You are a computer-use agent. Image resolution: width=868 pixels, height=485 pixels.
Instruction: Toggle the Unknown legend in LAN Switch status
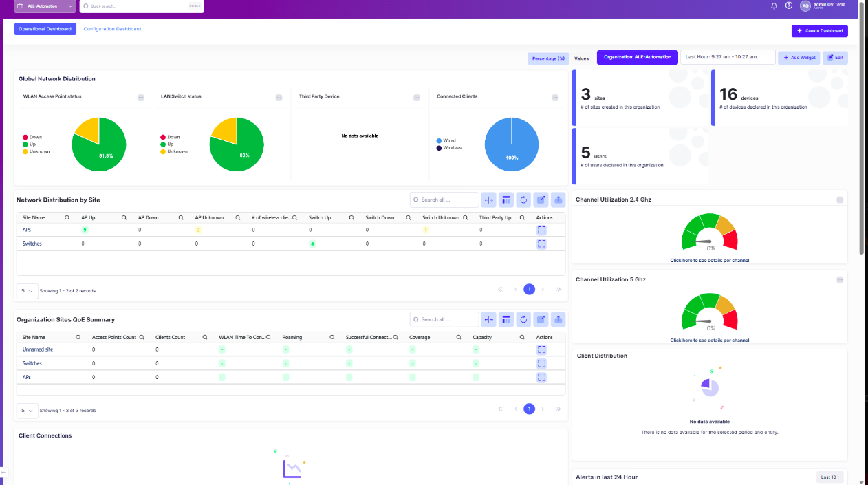[174, 151]
